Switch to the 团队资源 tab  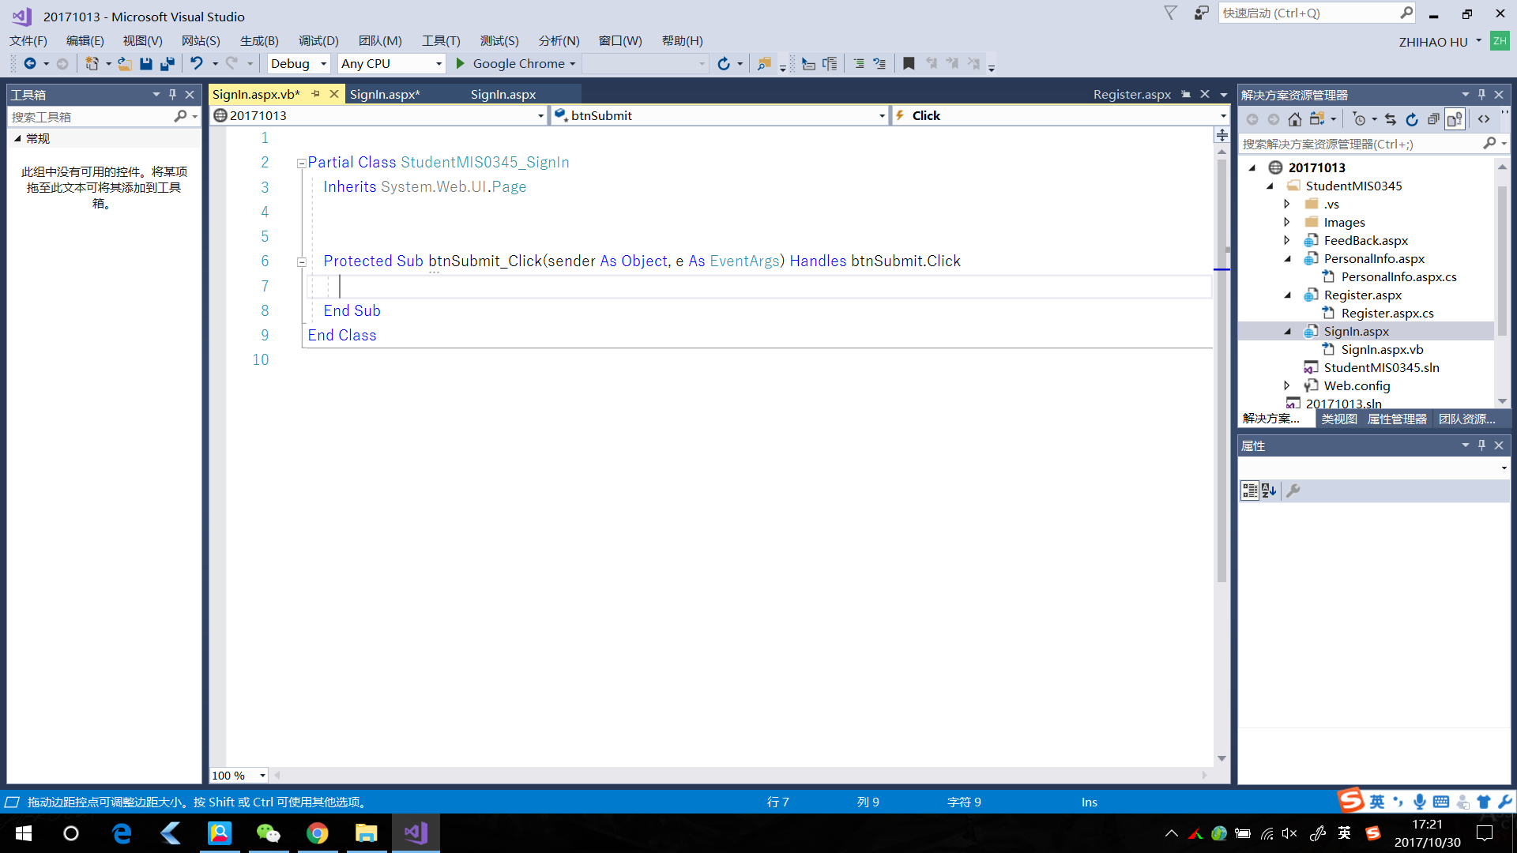coord(1466,419)
